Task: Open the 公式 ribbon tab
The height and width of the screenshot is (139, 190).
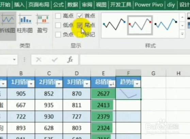Action: tap(59, 5)
